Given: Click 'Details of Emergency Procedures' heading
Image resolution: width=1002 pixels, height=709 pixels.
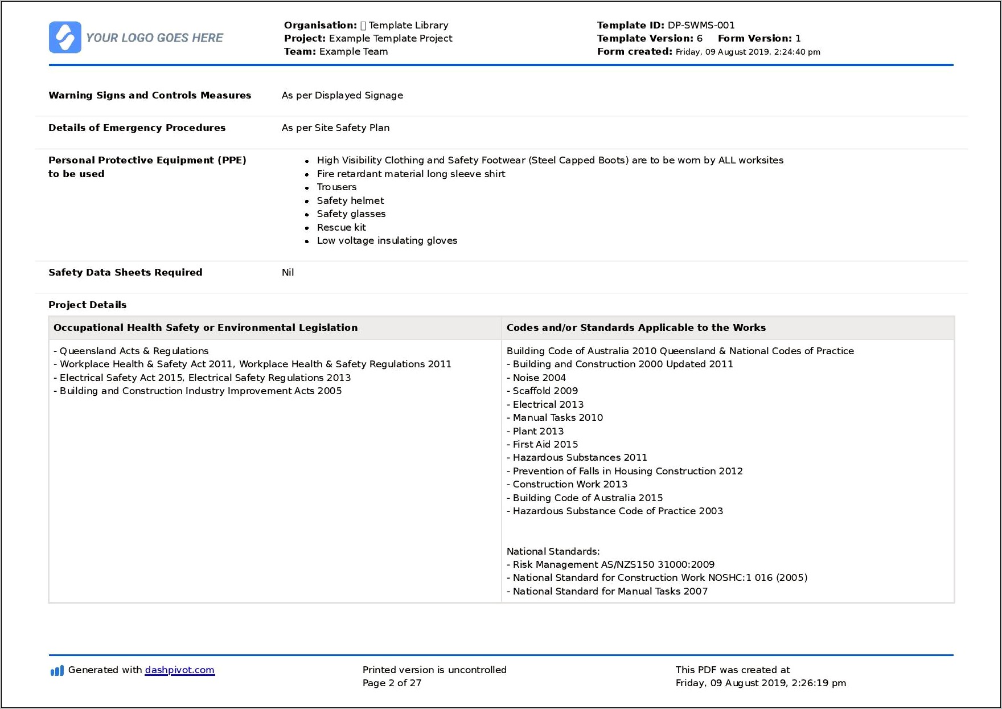Looking at the screenshot, I should (137, 128).
